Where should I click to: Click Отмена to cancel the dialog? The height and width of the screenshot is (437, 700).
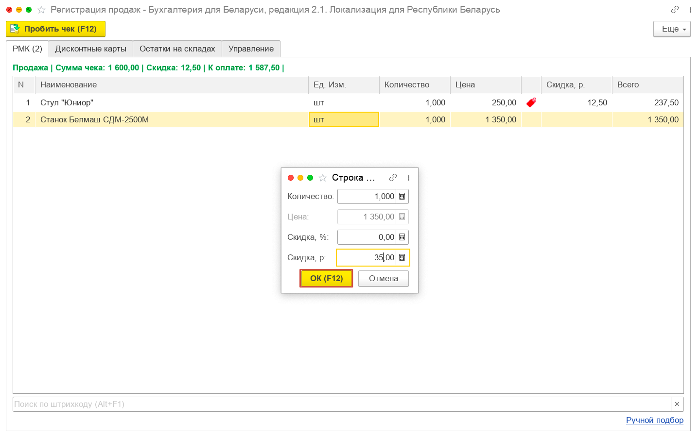(x=383, y=278)
